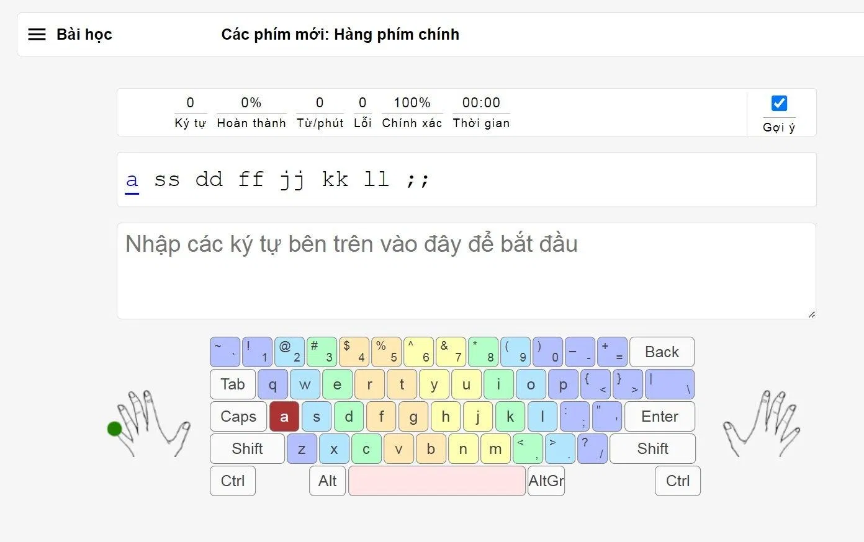
Task: Click the Back key on the keyboard
Action: coord(662,352)
